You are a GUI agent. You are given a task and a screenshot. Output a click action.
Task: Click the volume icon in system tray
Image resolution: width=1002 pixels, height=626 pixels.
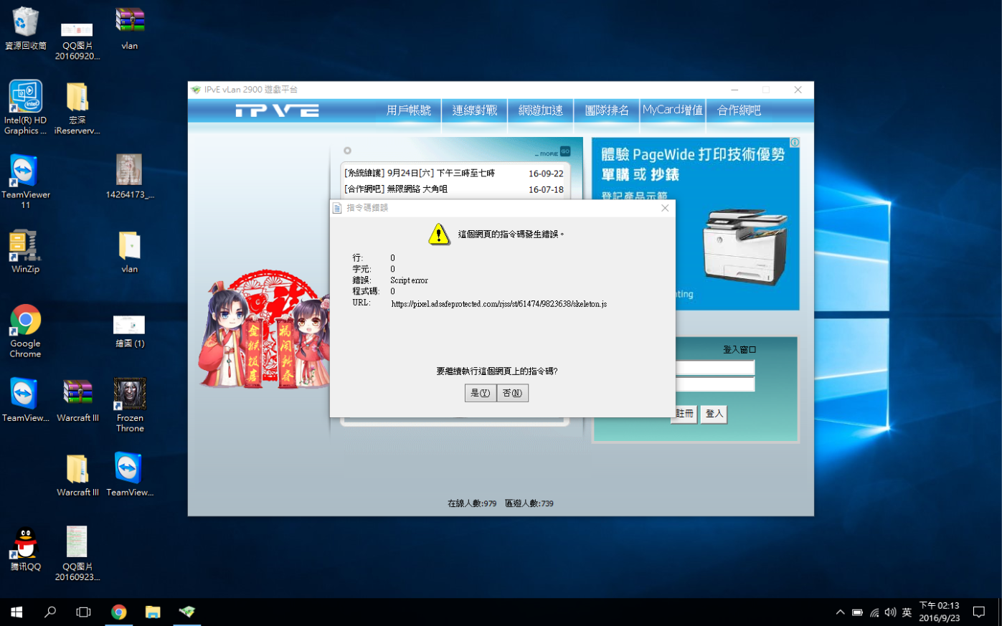click(890, 612)
